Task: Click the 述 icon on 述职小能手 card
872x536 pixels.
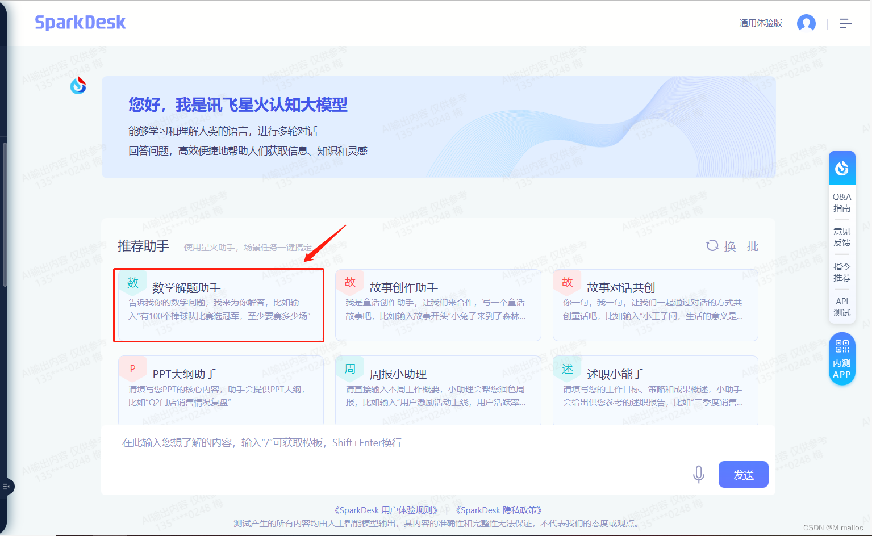Action: [568, 369]
